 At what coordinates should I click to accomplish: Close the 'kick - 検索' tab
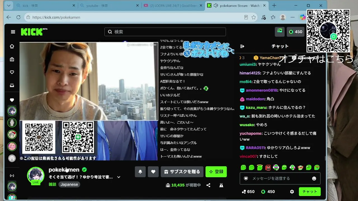click(74, 6)
